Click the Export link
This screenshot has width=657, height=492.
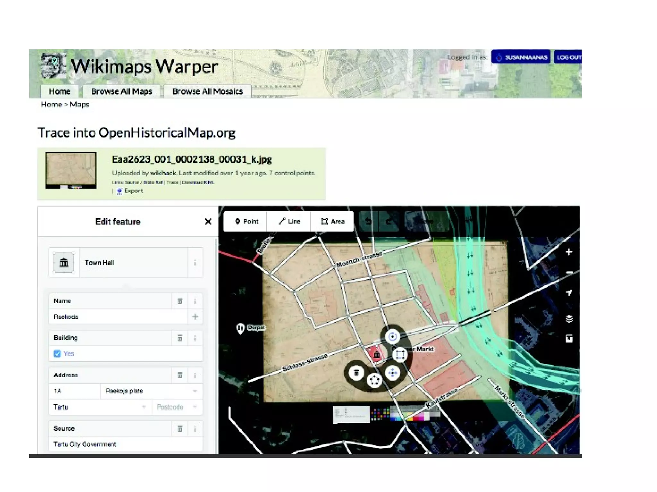tap(133, 191)
